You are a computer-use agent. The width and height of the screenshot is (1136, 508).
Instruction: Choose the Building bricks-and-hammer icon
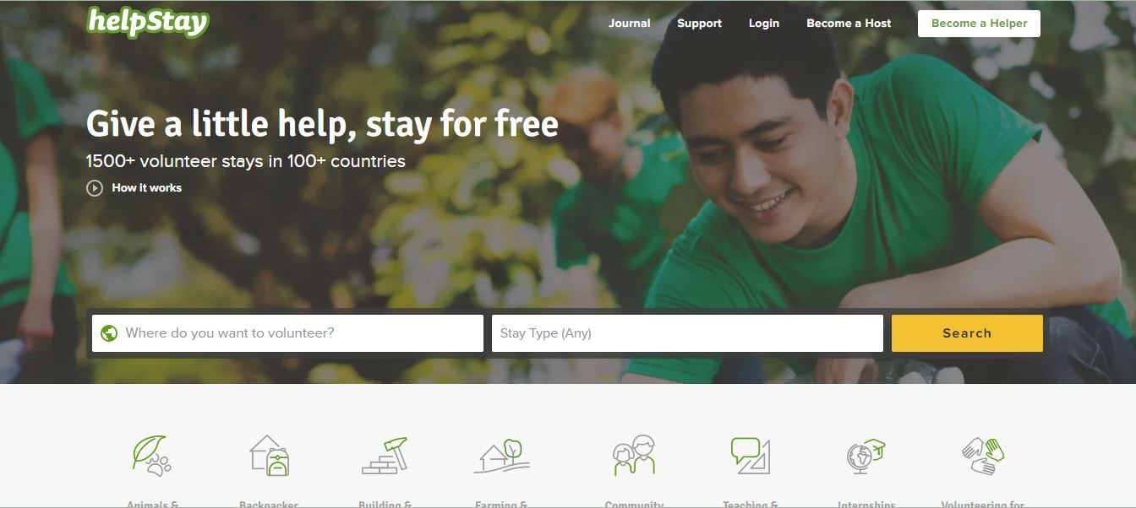tap(385, 455)
